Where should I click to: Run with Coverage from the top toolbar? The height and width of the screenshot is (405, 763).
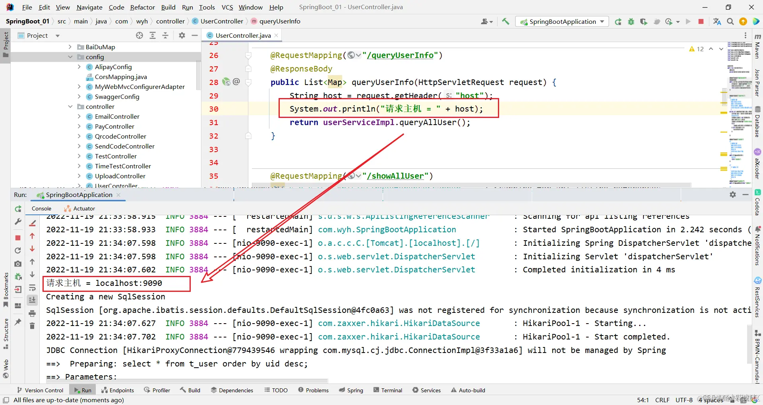pyautogui.click(x=644, y=21)
